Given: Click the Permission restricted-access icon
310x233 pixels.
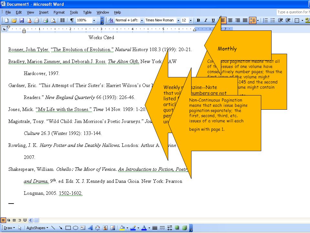Looking at the screenshot, I should pos(29,20).
